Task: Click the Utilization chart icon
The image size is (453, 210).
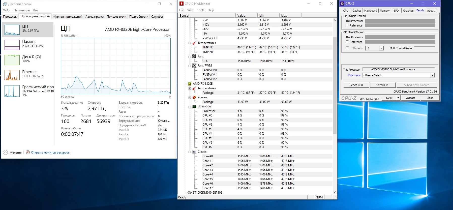Action: click(x=194, y=106)
